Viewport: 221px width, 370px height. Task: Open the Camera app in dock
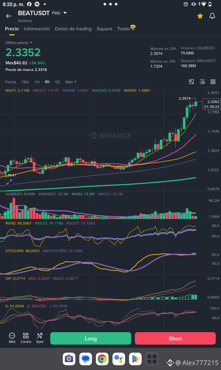pyautogui.click(x=69, y=359)
